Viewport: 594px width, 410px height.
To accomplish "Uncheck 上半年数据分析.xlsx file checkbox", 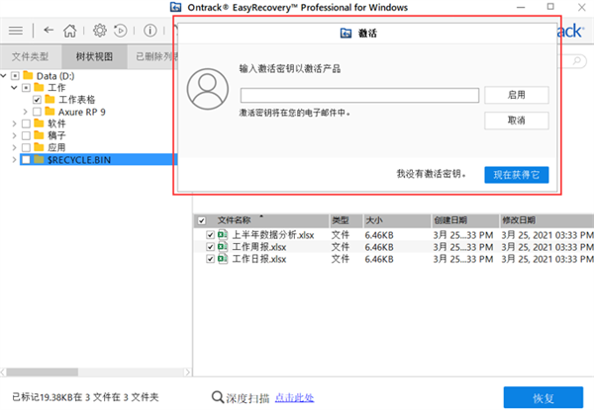I will [x=211, y=235].
